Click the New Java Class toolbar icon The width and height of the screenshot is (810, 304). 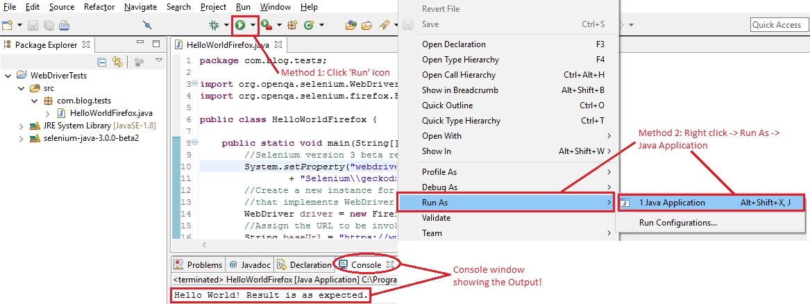[310, 25]
